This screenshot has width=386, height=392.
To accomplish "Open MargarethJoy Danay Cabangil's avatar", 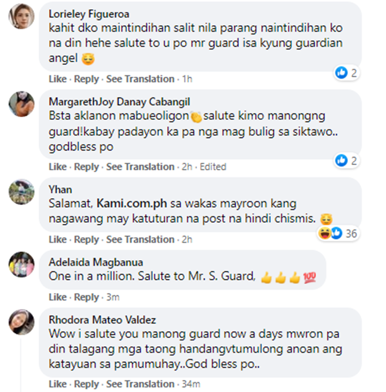I will click(22, 104).
